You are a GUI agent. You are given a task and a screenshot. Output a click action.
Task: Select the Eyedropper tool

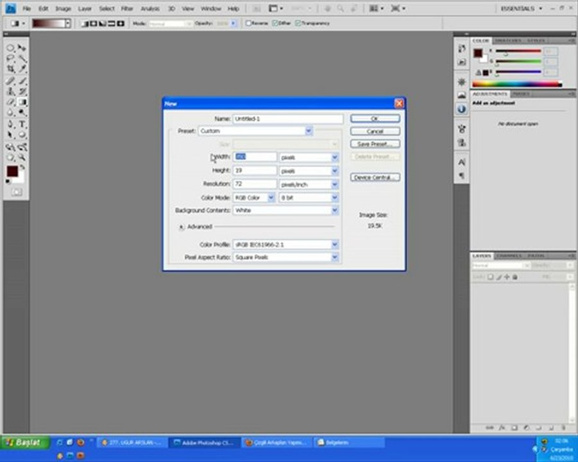point(22,69)
